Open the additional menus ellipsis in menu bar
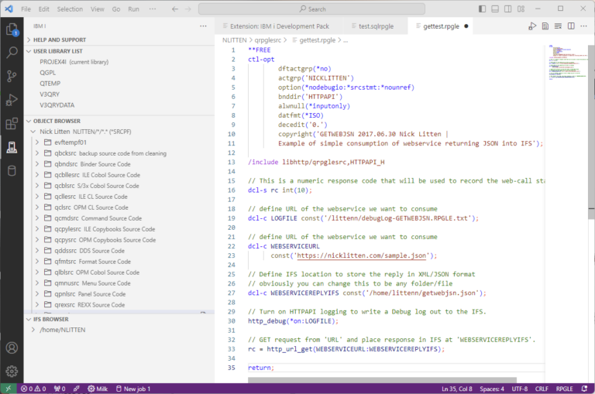The image size is (595, 394). click(x=153, y=9)
